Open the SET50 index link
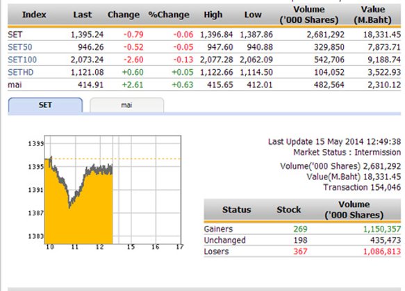 (20, 47)
